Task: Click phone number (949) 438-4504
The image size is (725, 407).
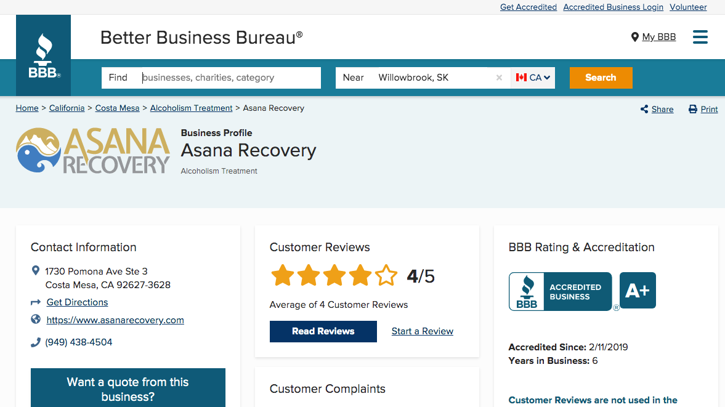Action: (x=79, y=342)
